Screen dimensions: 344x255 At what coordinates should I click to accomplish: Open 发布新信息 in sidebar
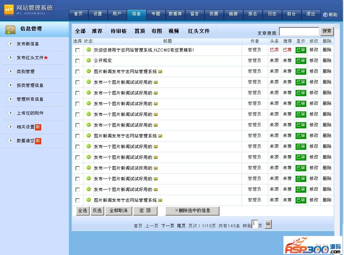coord(28,44)
